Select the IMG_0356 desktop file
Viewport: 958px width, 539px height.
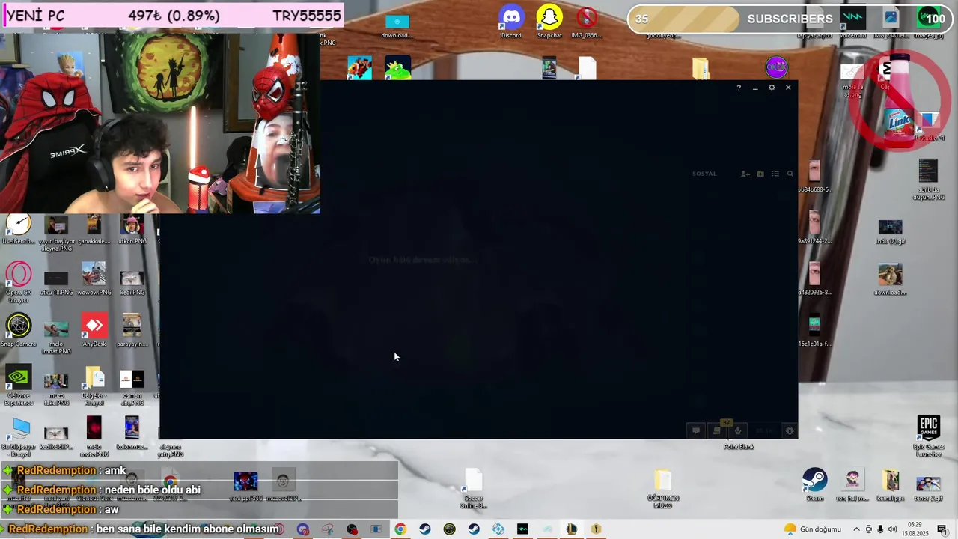pos(587,22)
